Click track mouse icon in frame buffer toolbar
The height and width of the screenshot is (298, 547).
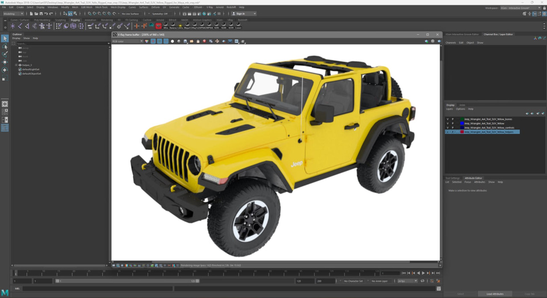(x=217, y=41)
